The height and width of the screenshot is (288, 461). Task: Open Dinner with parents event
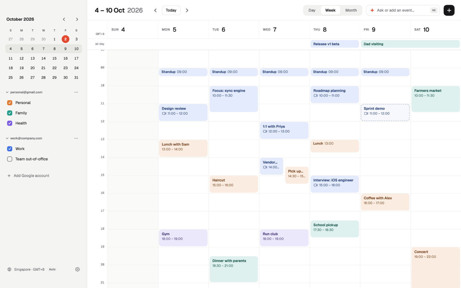point(234,269)
